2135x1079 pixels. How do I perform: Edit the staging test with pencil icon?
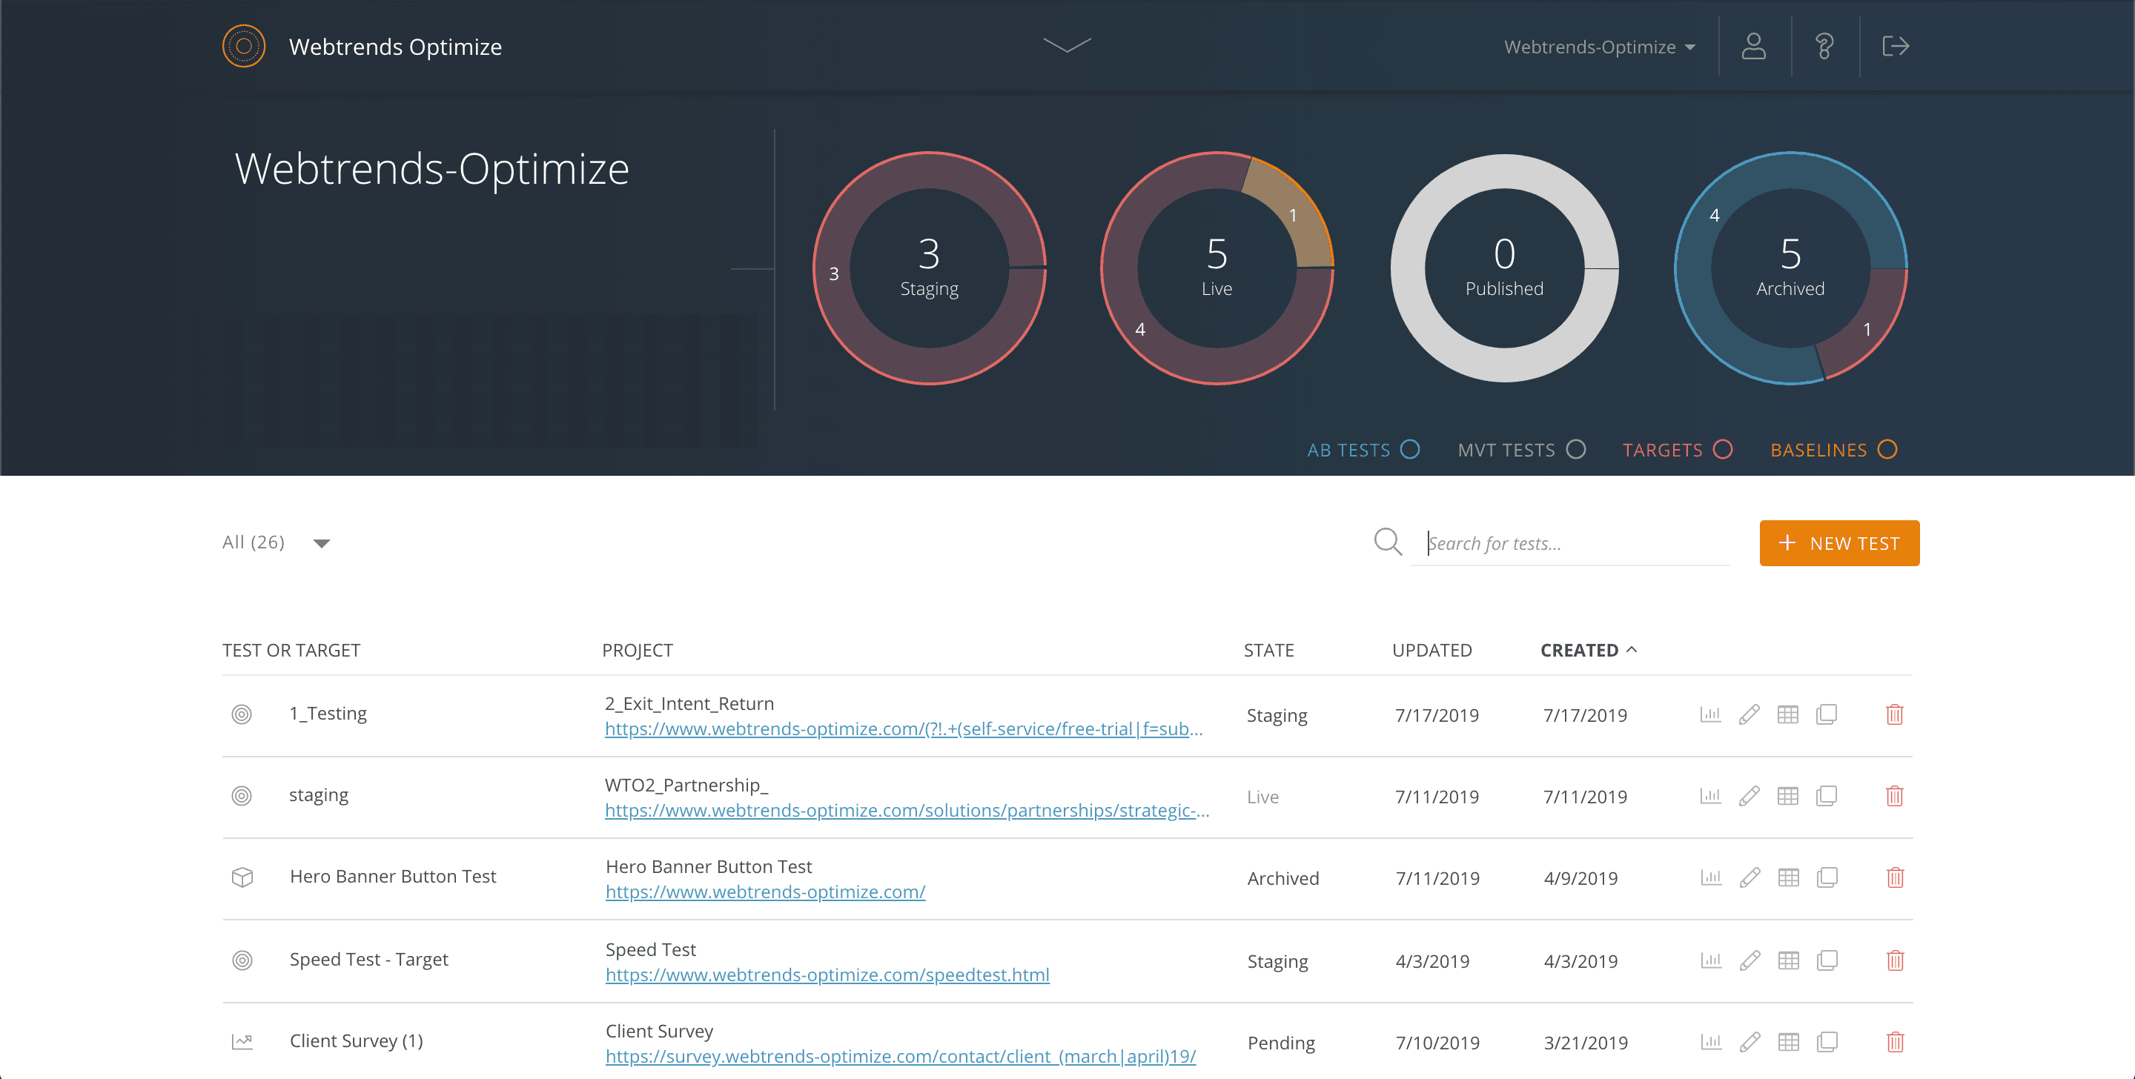[1749, 796]
